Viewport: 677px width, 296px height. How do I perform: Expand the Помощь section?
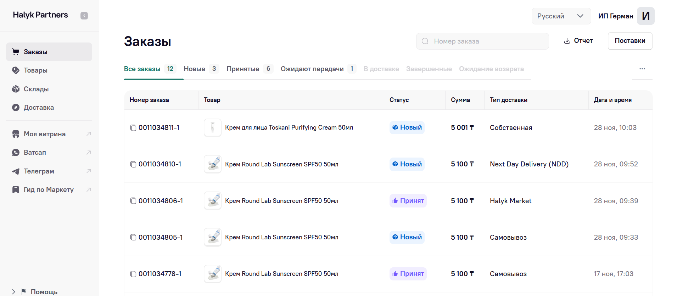(13, 292)
